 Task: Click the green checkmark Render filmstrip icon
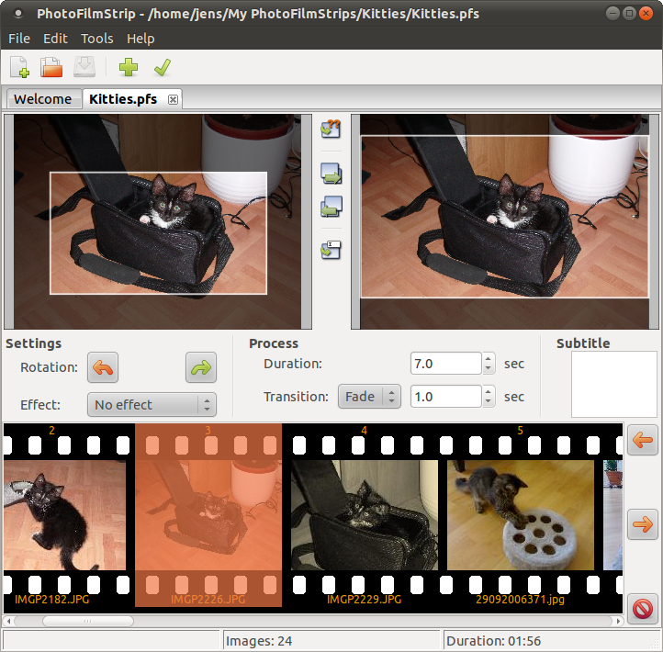coord(163,67)
